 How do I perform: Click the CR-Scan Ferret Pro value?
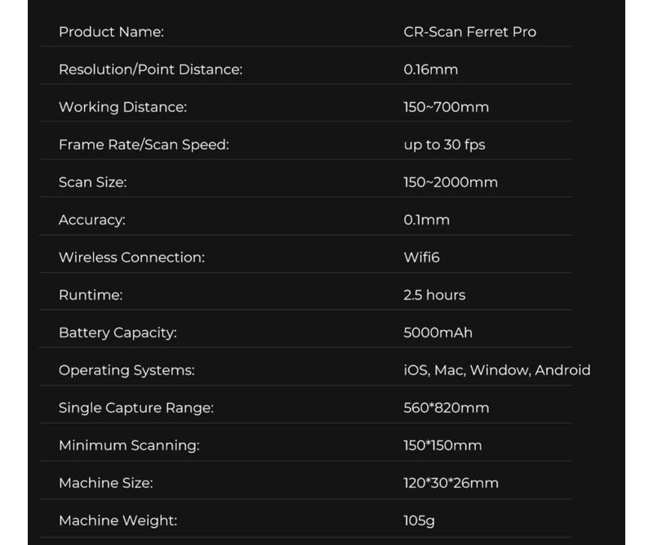pos(469,32)
